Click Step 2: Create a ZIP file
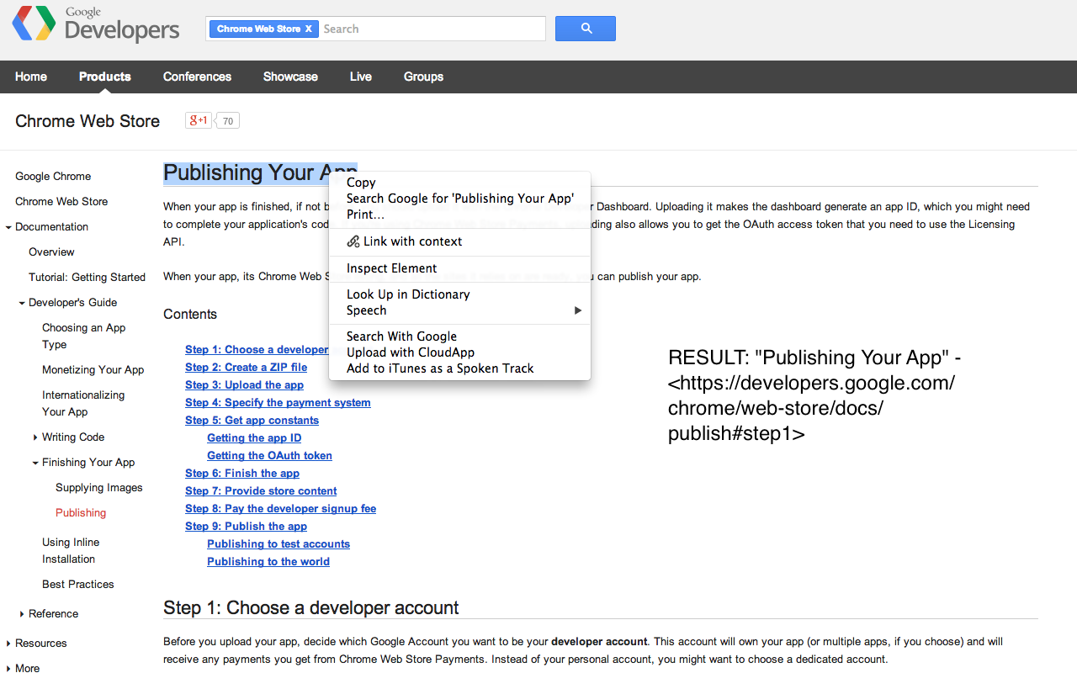Image resolution: width=1077 pixels, height=673 pixels. pos(247,368)
